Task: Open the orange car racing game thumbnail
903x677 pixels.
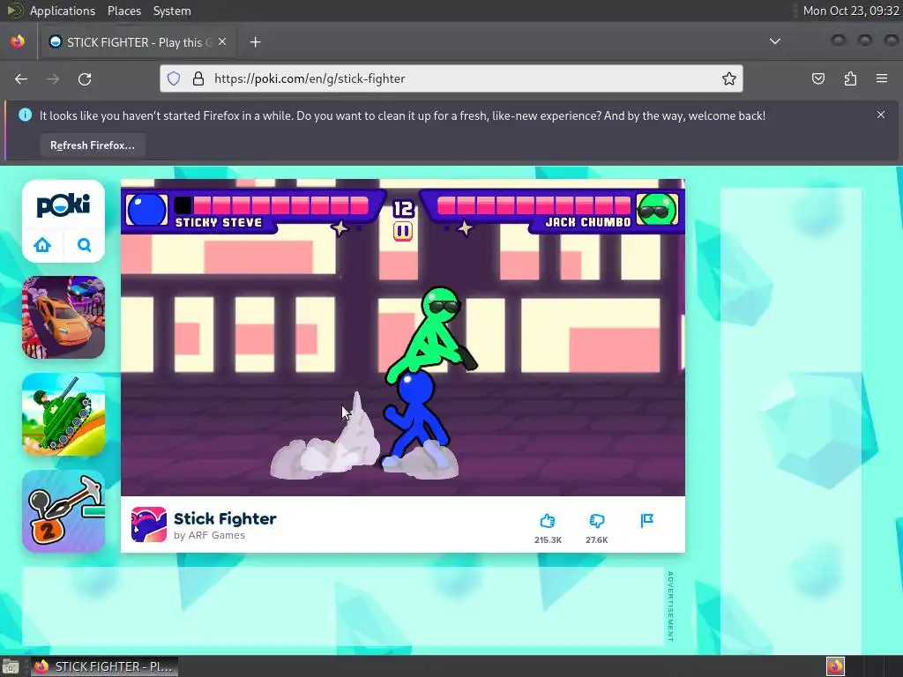Action: tap(63, 317)
